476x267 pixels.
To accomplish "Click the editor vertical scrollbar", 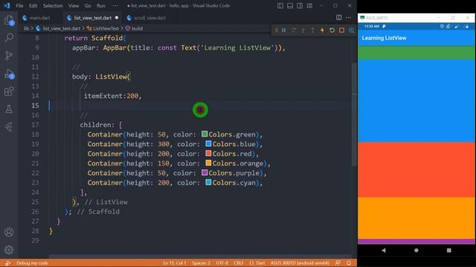I will (x=354, y=115).
